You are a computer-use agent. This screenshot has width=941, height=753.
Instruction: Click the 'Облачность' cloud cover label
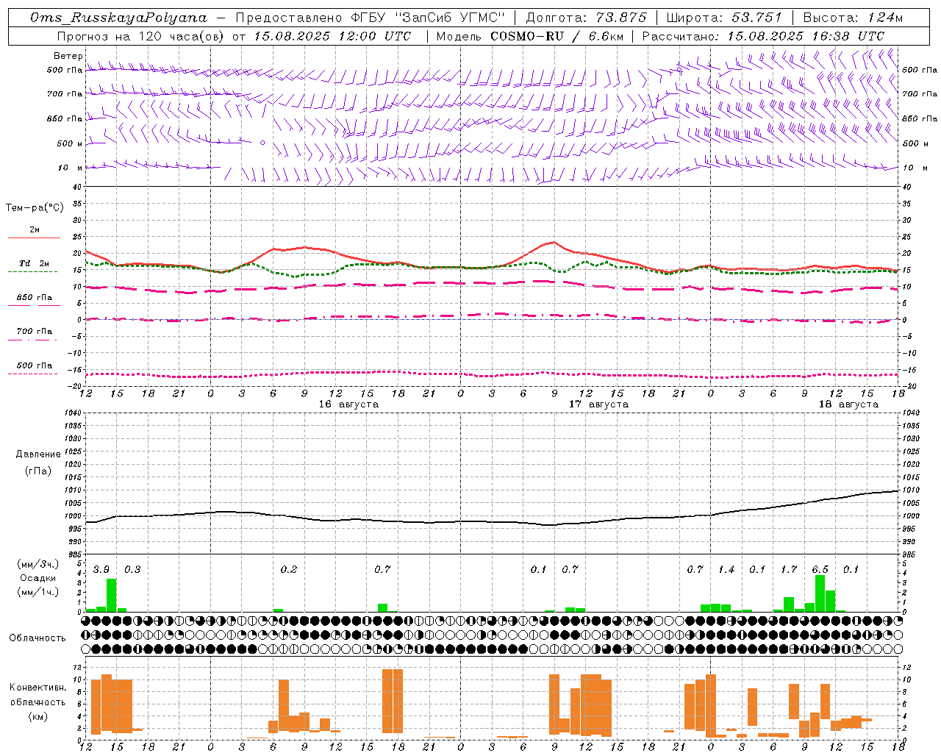37,638
